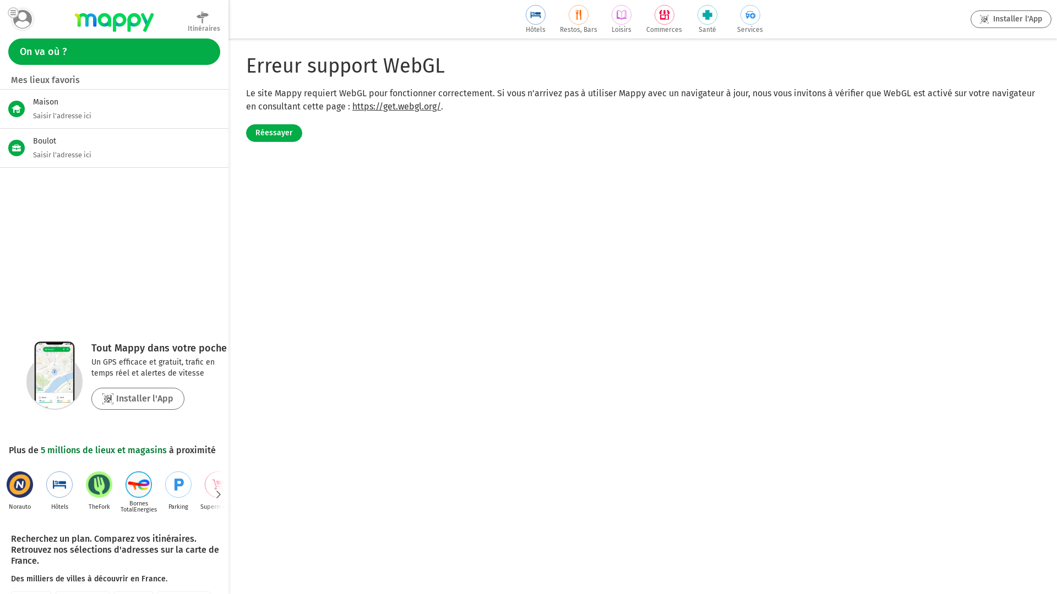This screenshot has width=1057, height=594.
Task: Click Installer l'App button in top right
Action: (x=1010, y=19)
